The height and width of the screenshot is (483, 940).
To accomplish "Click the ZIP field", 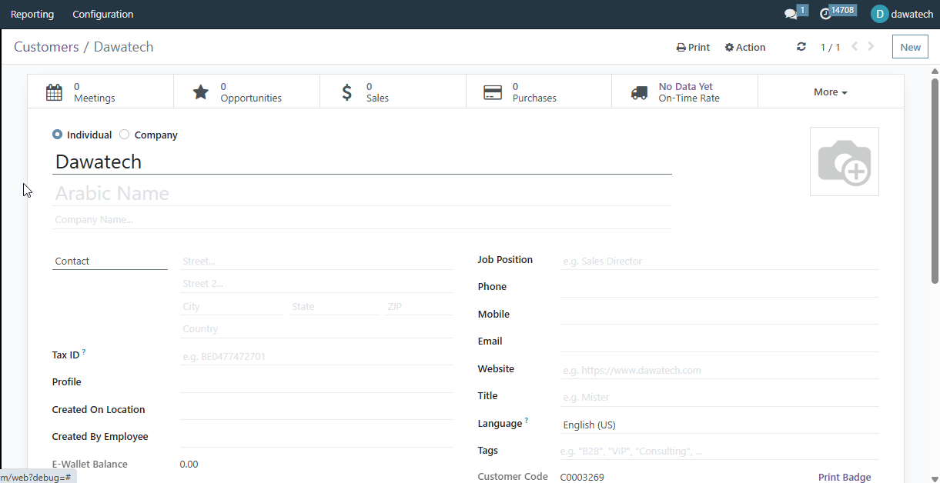I will pyautogui.click(x=419, y=307).
